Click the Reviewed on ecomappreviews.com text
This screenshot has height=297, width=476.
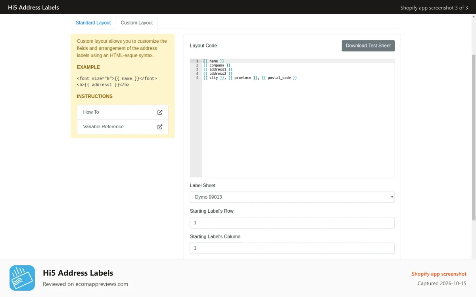pyautogui.click(x=86, y=284)
